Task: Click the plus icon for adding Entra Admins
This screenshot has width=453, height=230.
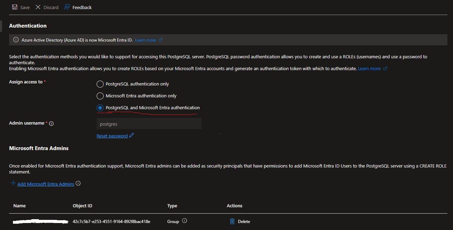Action: coord(13,183)
